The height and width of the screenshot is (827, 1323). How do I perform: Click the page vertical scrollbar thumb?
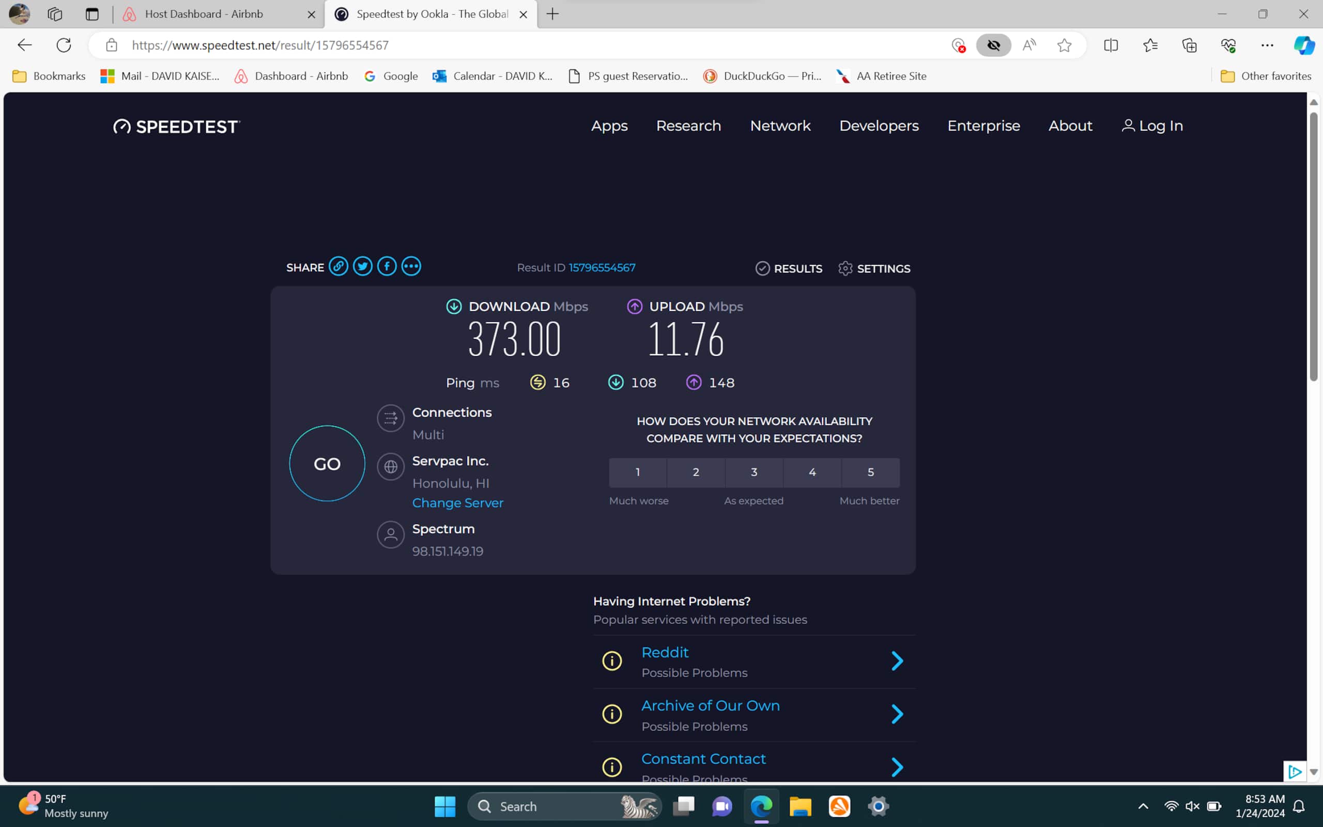tap(1314, 246)
